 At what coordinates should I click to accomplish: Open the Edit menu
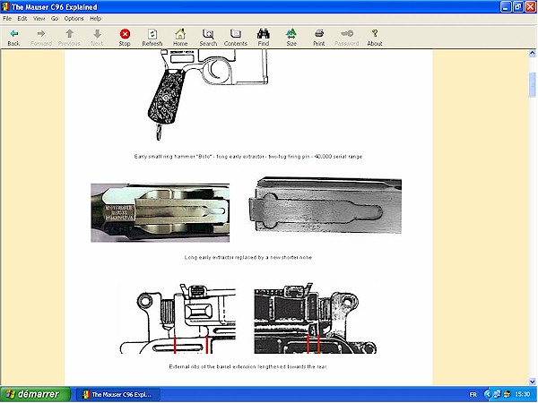pos(22,19)
